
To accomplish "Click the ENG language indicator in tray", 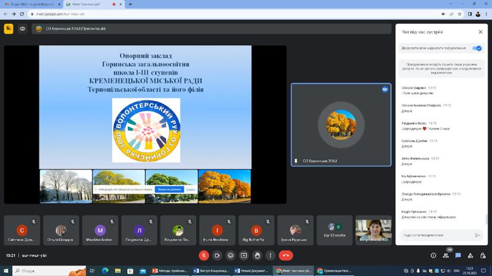I will [x=456, y=270].
